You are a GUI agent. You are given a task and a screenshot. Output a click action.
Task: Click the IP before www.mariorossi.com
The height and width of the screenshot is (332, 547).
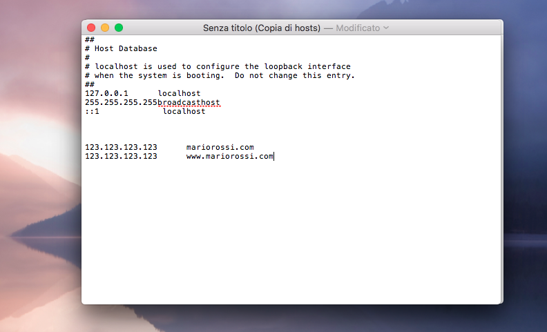pos(121,156)
